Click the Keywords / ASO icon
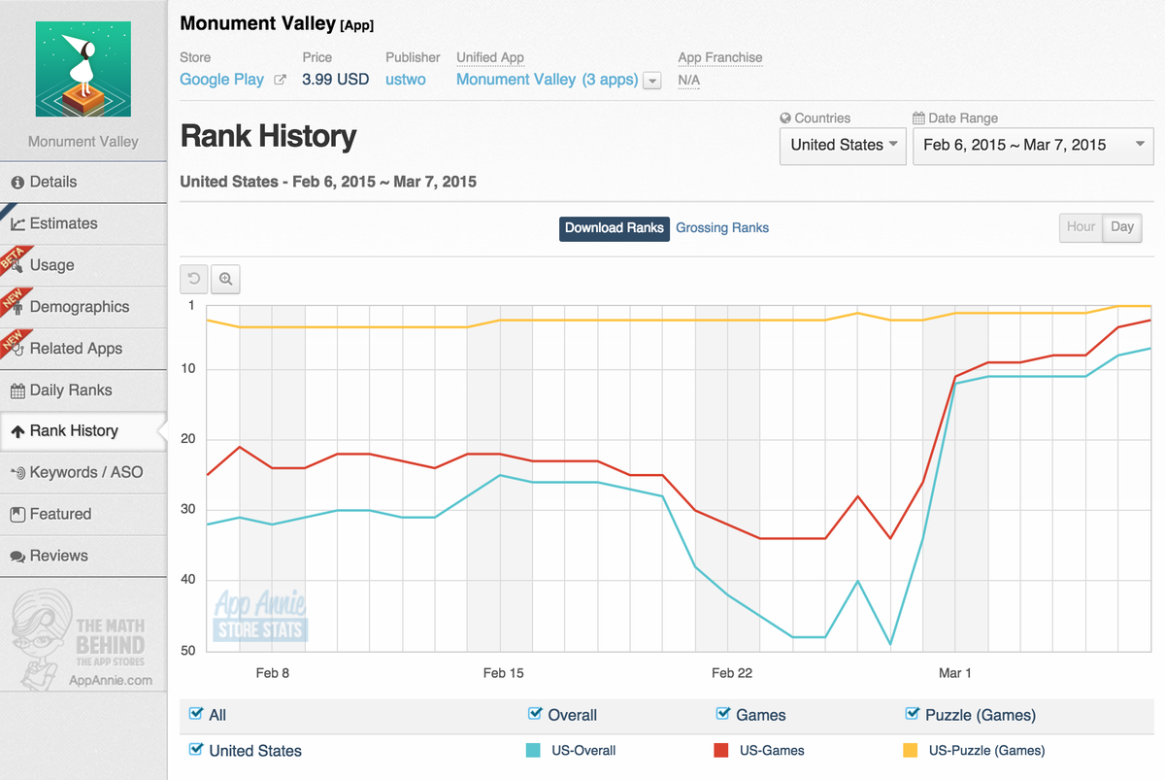The width and height of the screenshot is (1165, 780). [x=17, y=473]
